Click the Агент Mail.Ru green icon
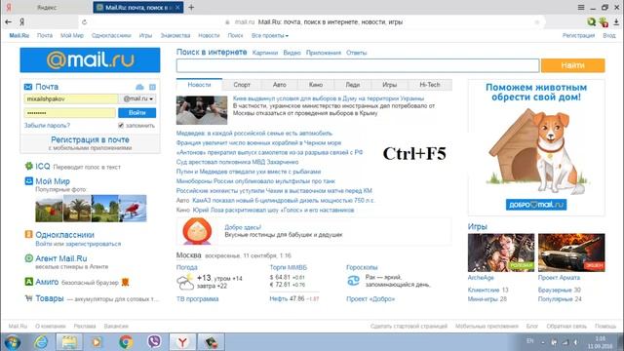Screen dimensions: 624x351 click(28, 258)
